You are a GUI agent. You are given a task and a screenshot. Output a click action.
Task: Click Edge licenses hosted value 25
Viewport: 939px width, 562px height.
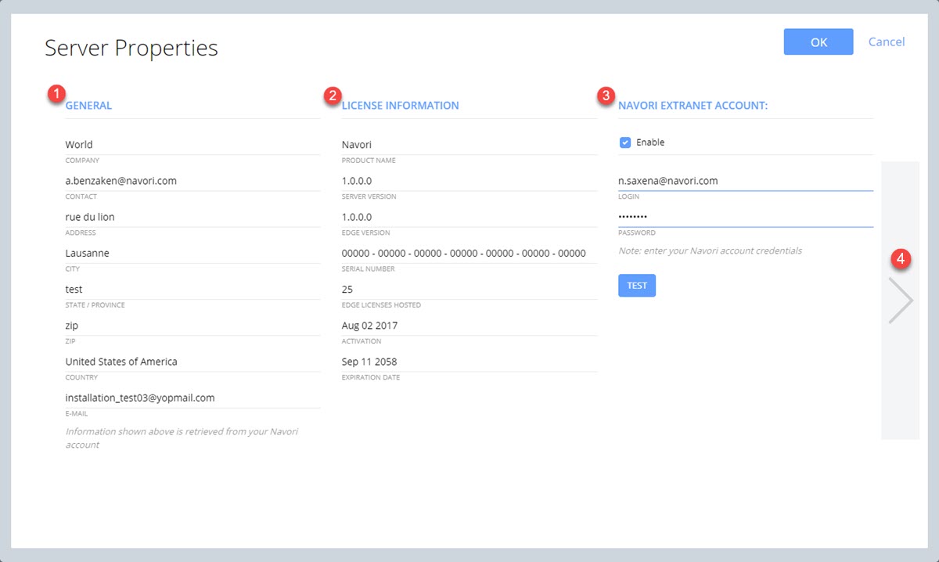click(347, 290)
